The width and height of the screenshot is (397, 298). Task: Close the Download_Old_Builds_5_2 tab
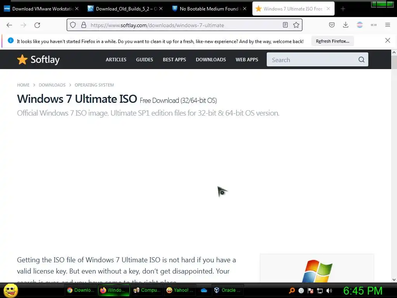pyautogui.click(x=161, y=9)
